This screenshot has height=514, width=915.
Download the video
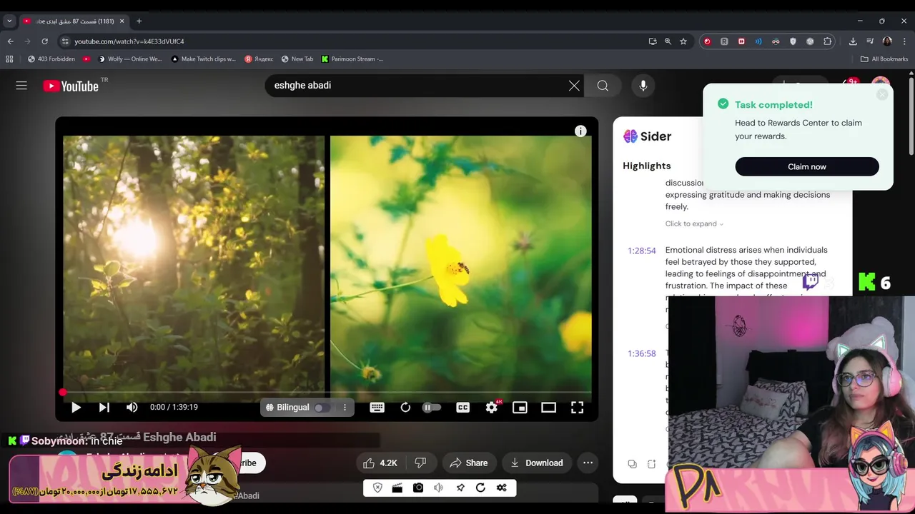[x=537, y=463]
